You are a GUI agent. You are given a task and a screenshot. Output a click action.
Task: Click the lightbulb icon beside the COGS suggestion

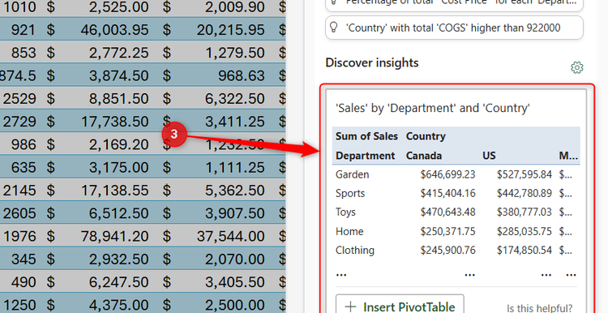point(333,27)
